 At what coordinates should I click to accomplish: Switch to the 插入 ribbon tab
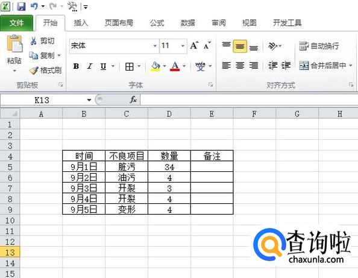pyautogui.click(x=81, y=23)
